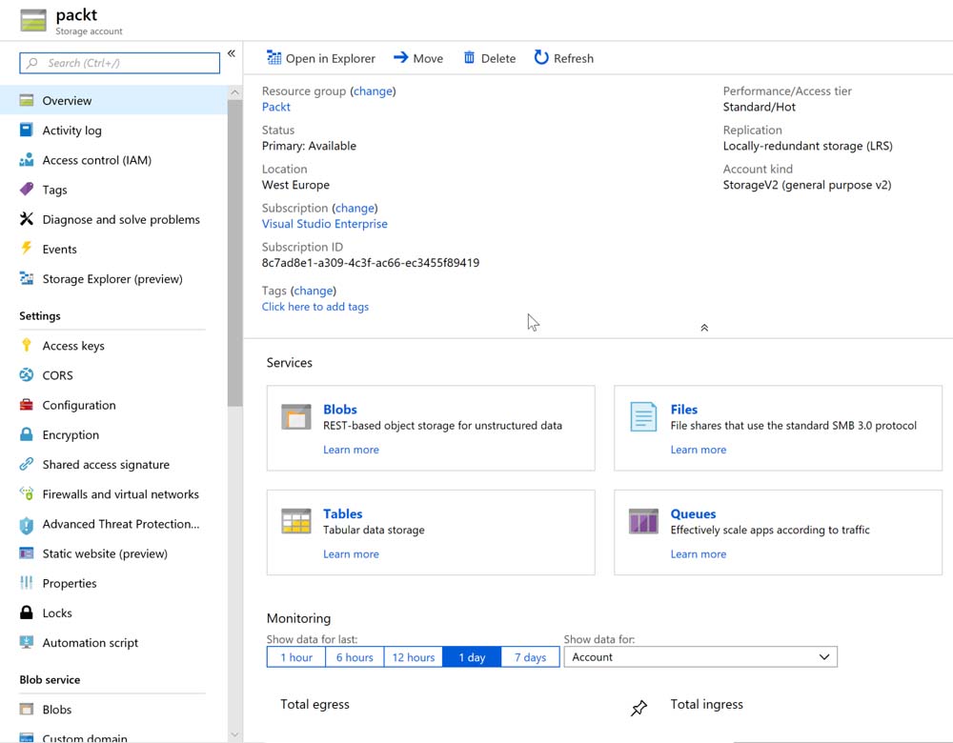Click the Tags purple tag icon
This screenshot has width=953, height=743.
pyautogui.click(x=27, y=190)
